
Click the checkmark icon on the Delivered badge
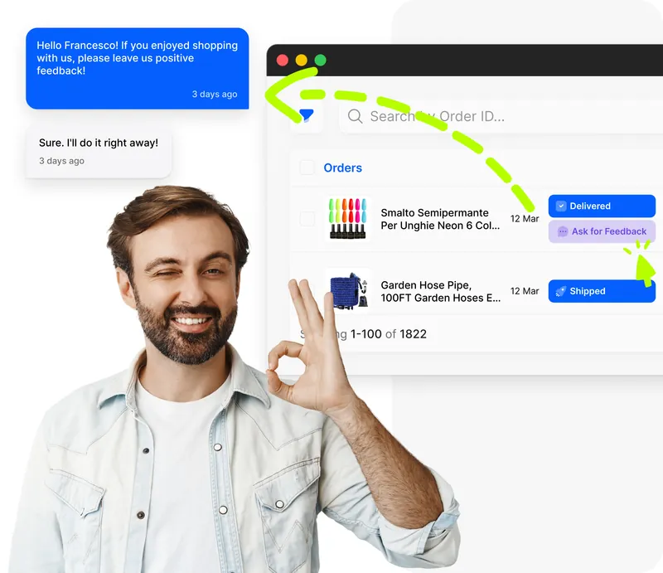(562, 206)
